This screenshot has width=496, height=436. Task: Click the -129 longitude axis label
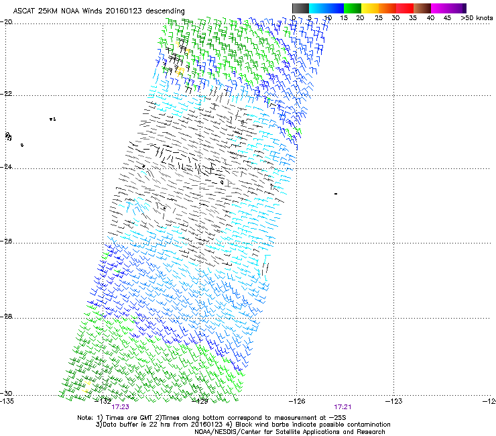click(200, 401)
